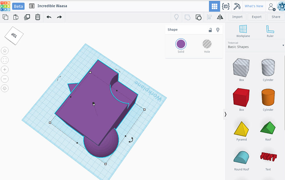The image size is (285, 180).
Task: Click the Duplicate icon
Action: coord(27,17)
